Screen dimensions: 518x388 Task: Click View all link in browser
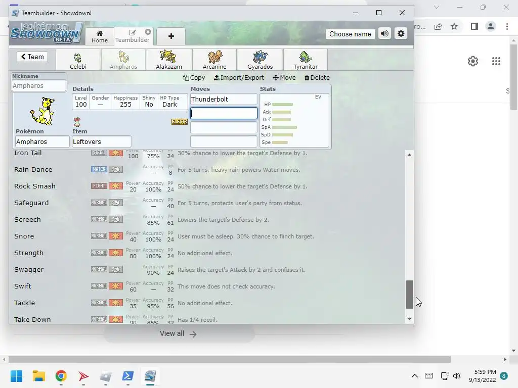coord(178,333)
